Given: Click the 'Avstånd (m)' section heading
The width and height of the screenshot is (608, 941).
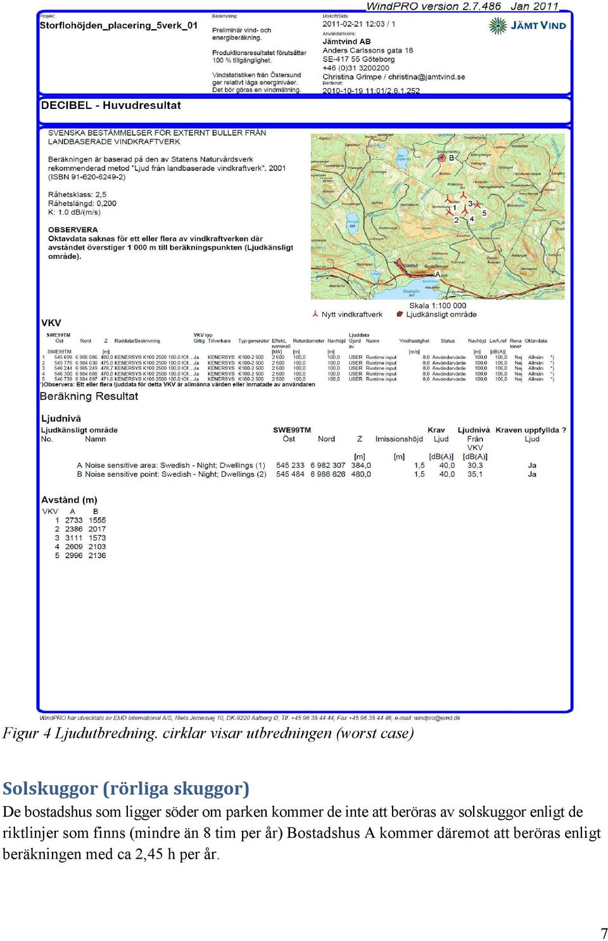Looking at the screenshot, I should (x=69, y=500).
